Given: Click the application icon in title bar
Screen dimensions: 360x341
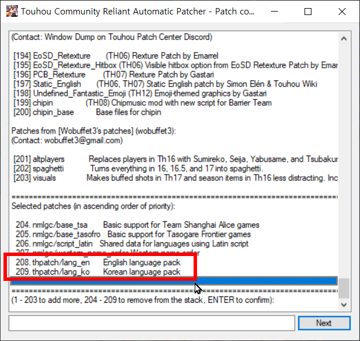Looking at the screenshot, I should (x=12, y=11).
